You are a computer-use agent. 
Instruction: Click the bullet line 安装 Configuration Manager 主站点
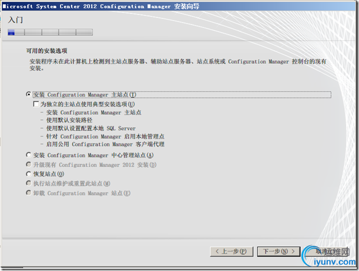pos(94,113)
